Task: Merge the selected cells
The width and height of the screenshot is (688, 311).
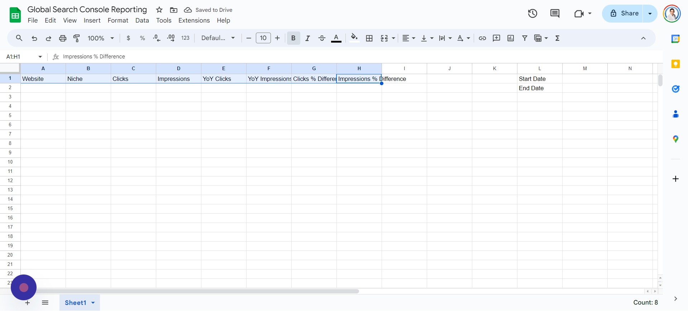Action: coord(384,38)
